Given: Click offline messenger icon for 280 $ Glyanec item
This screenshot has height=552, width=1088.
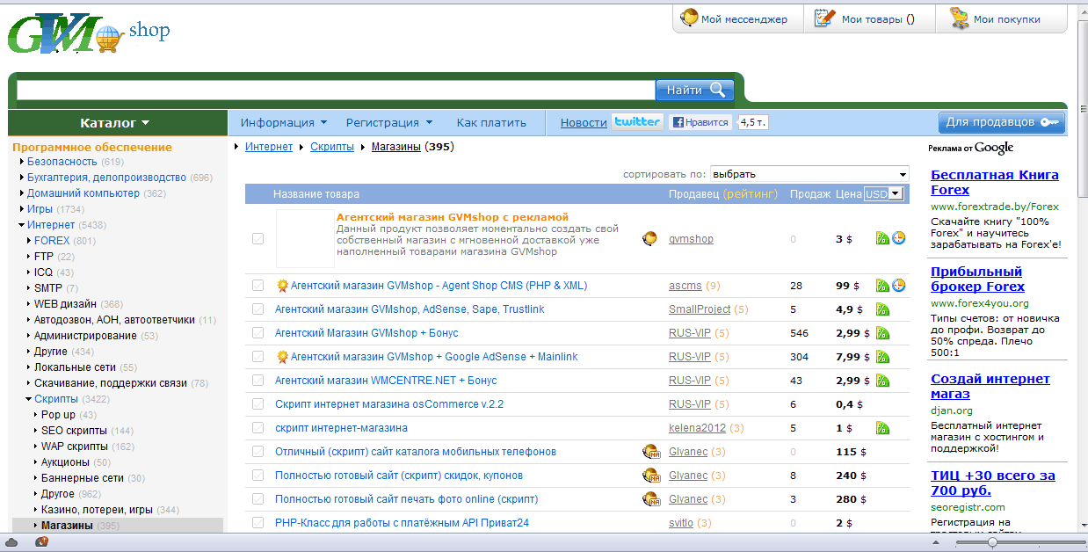Looking at the screenshot, I should coord(651,499).
